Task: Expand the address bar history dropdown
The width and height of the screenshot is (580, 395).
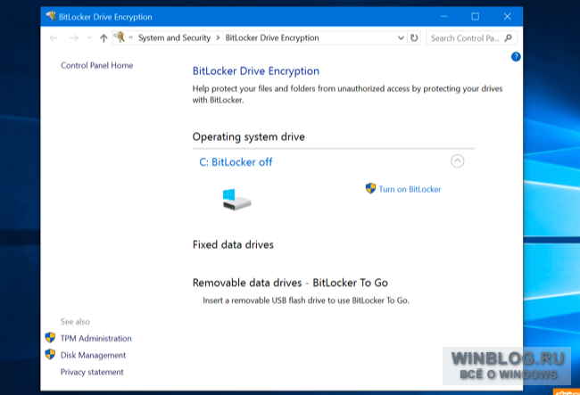Action: coord(401,37)
